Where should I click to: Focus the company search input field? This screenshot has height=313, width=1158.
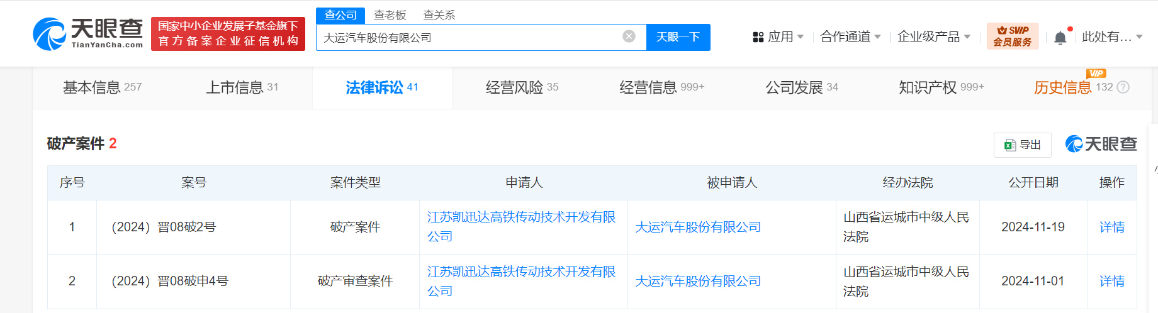(x=469, y=37)
